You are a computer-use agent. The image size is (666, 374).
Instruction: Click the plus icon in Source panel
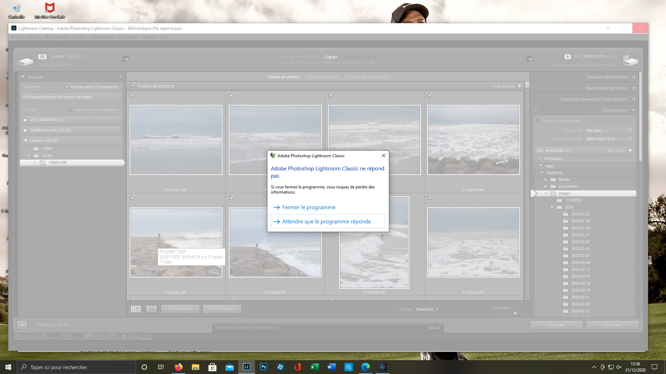point(120,77)
